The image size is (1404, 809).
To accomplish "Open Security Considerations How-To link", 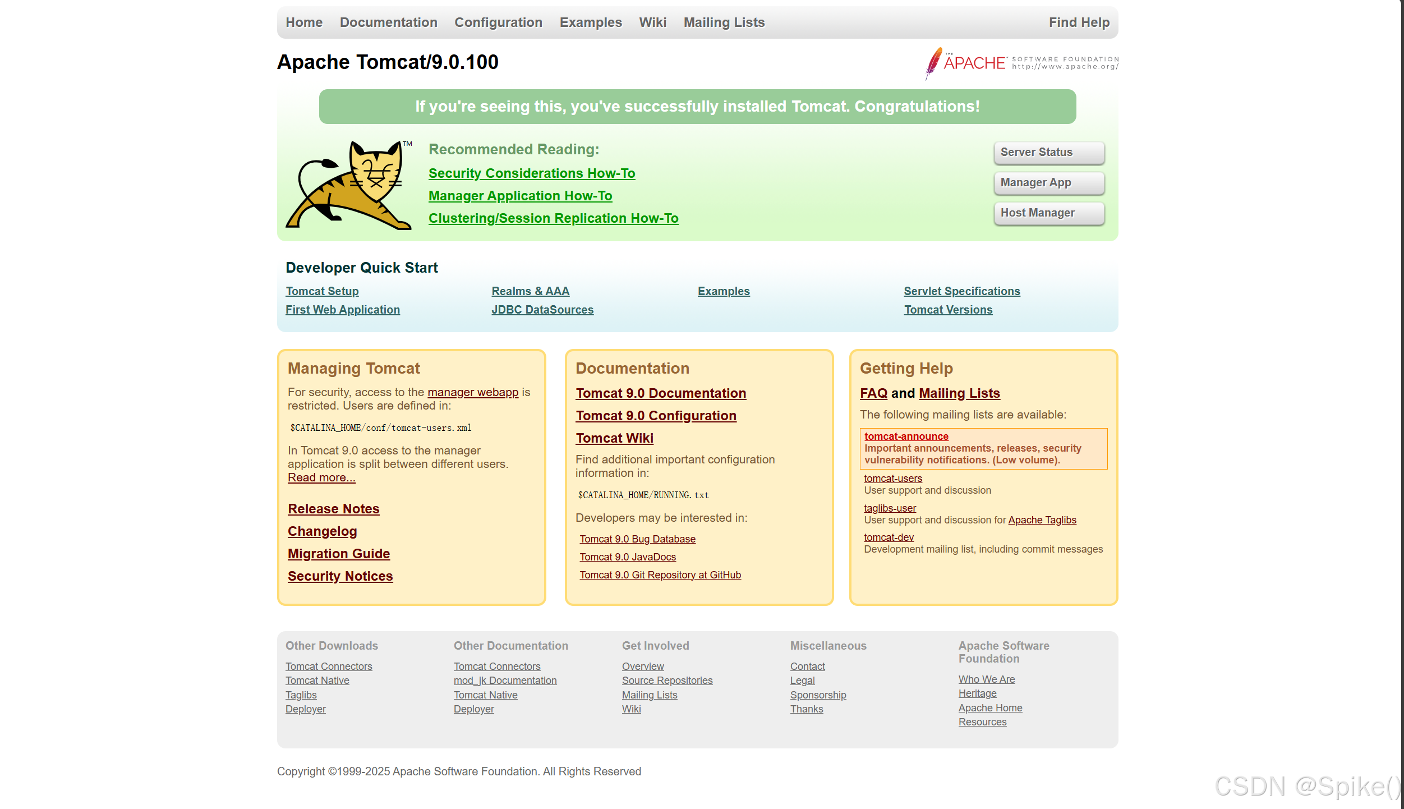I will coord(531,173).
